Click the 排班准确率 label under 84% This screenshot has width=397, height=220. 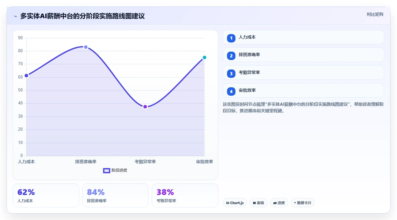[x=97, y=201]
